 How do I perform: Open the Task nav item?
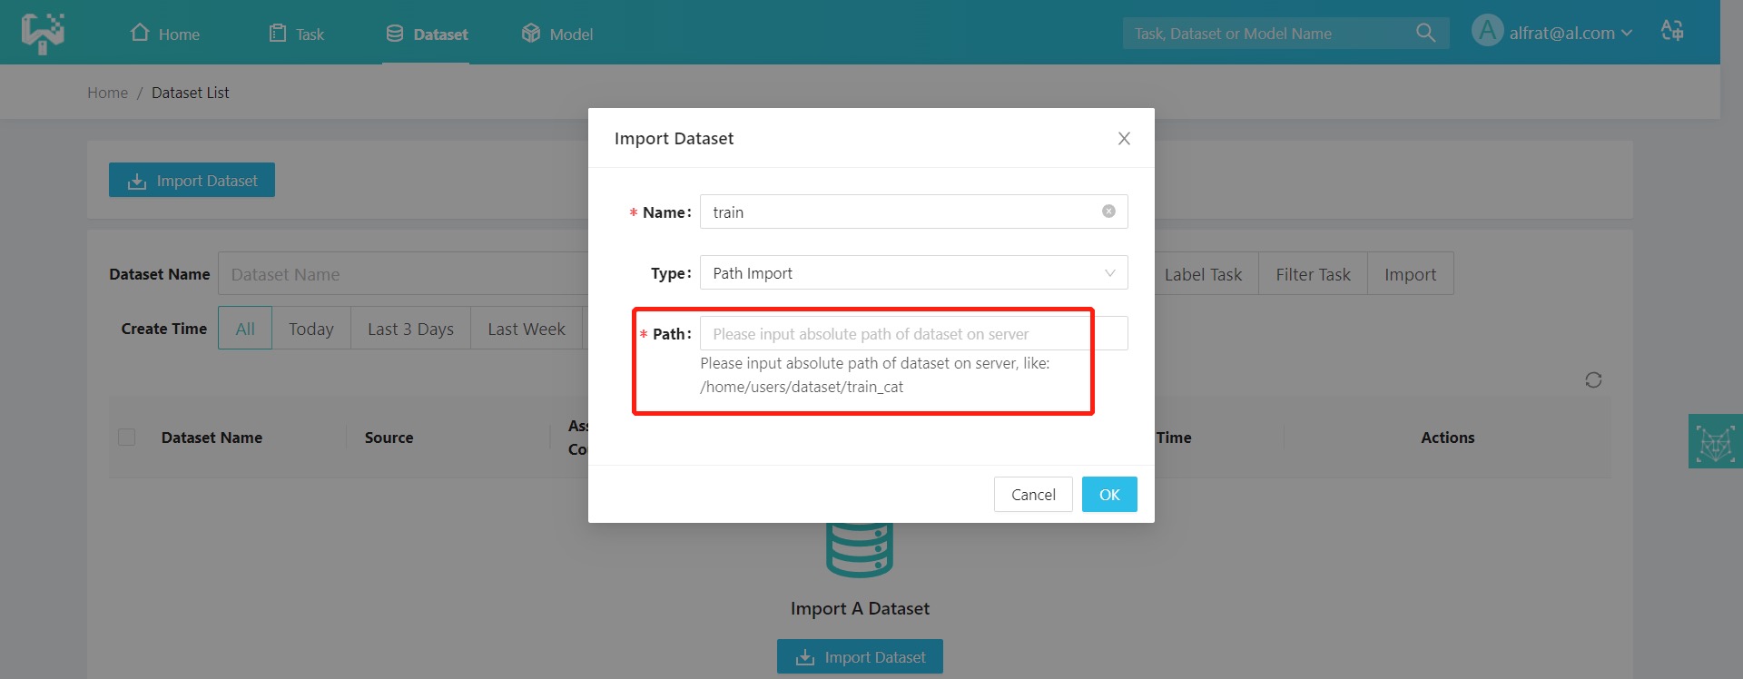coord(297,34)
